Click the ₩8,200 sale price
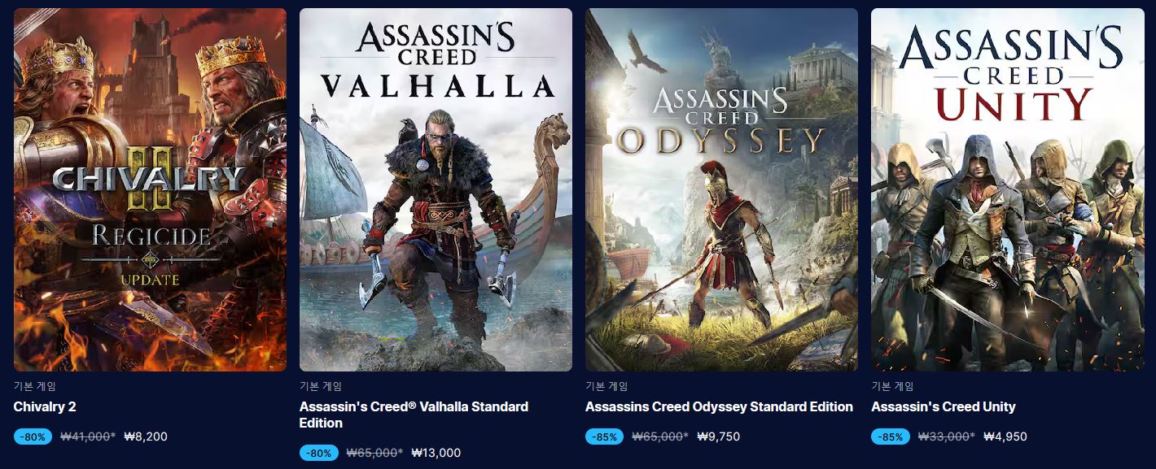 tap(146, 436)
